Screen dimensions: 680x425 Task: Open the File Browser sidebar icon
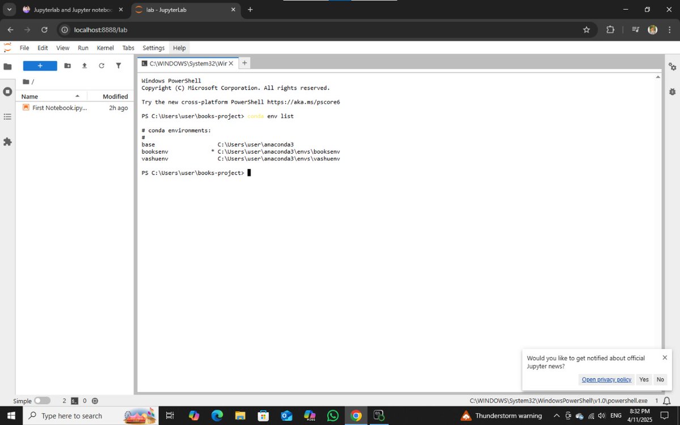[7, 66]
